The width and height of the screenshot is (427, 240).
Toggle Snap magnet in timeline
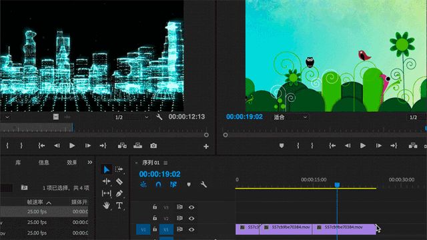(158, 185)
